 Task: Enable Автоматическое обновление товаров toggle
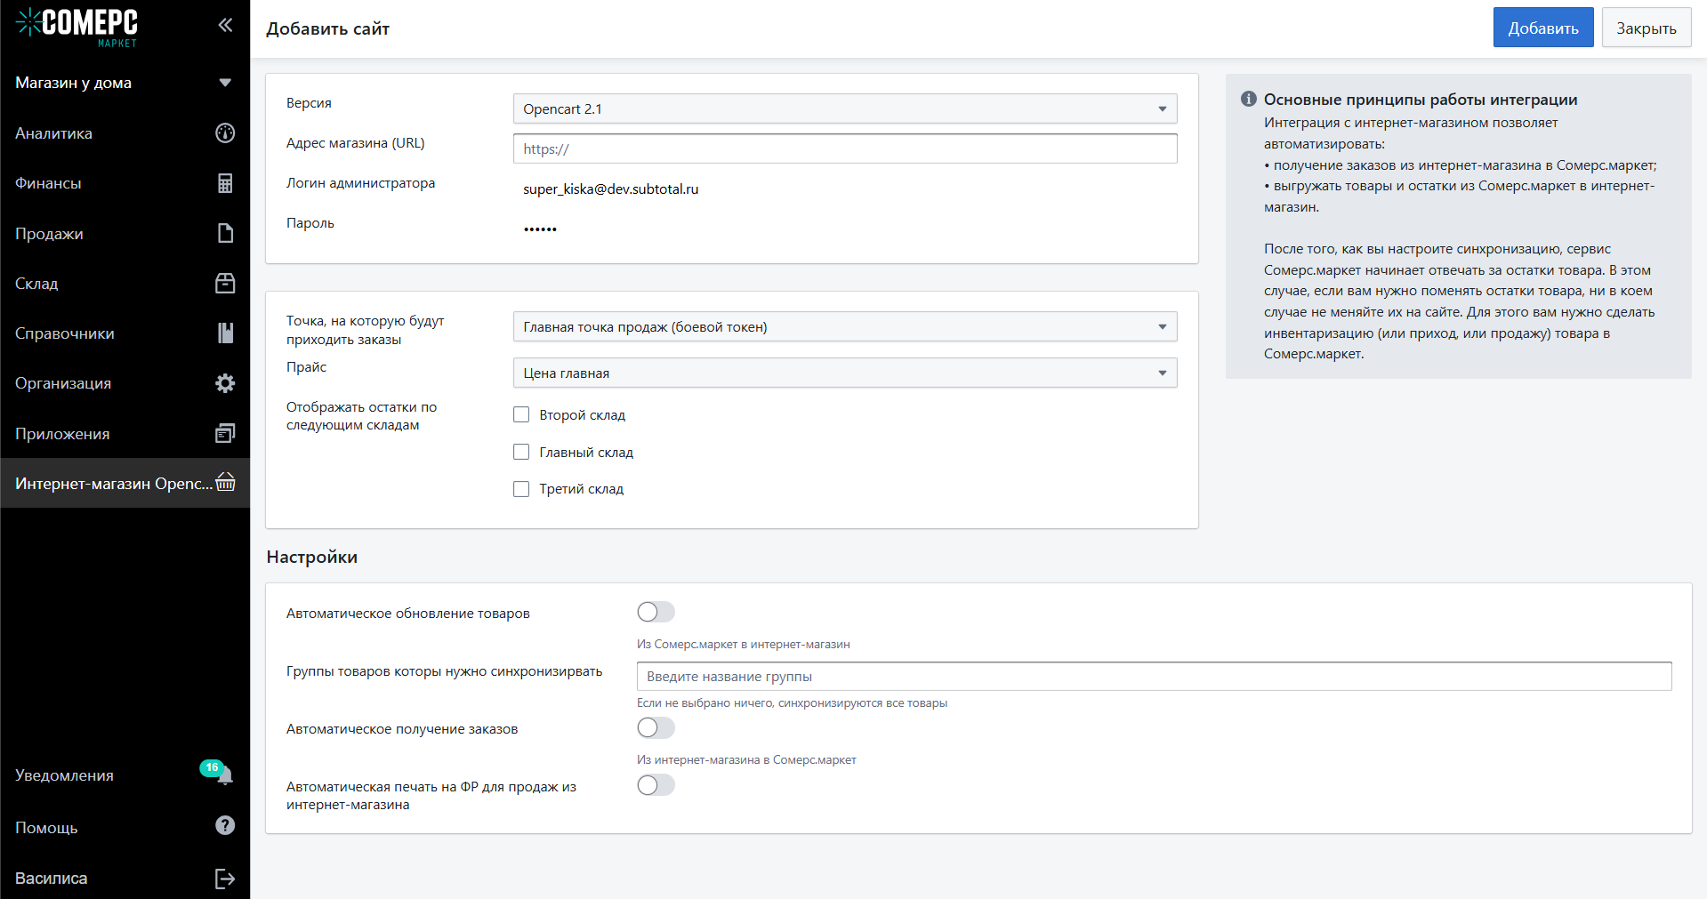click(x=656, y=612)
